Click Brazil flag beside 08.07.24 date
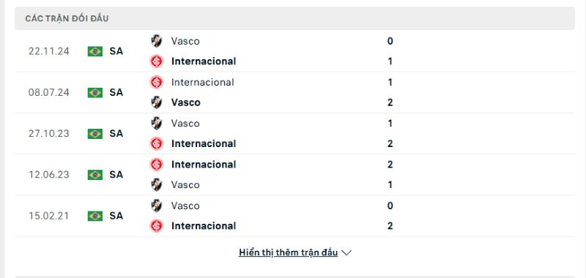 point(95,92)
